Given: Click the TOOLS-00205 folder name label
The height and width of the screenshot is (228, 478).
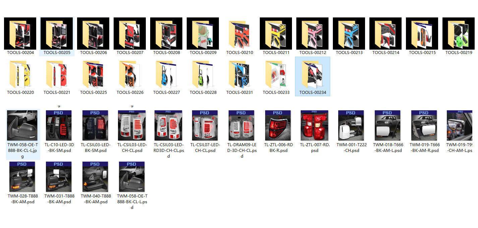Looking at the screenshot, I should click(x=57, y=53).
